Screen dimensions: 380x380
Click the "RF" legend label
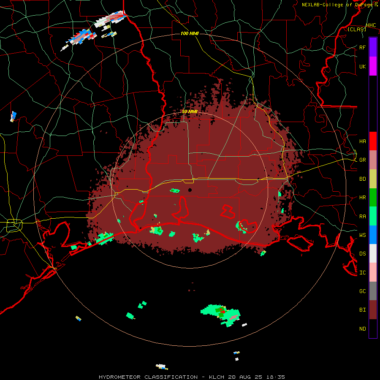click(x=362, y=47)
